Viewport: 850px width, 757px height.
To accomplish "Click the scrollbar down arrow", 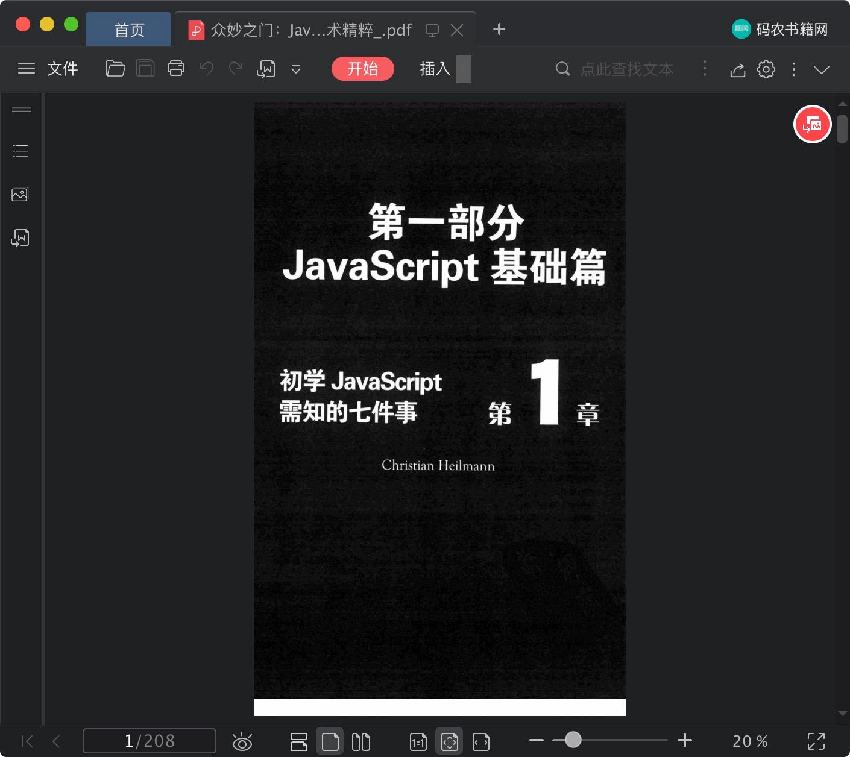I will pyautogui.click(x=842, y=714).
